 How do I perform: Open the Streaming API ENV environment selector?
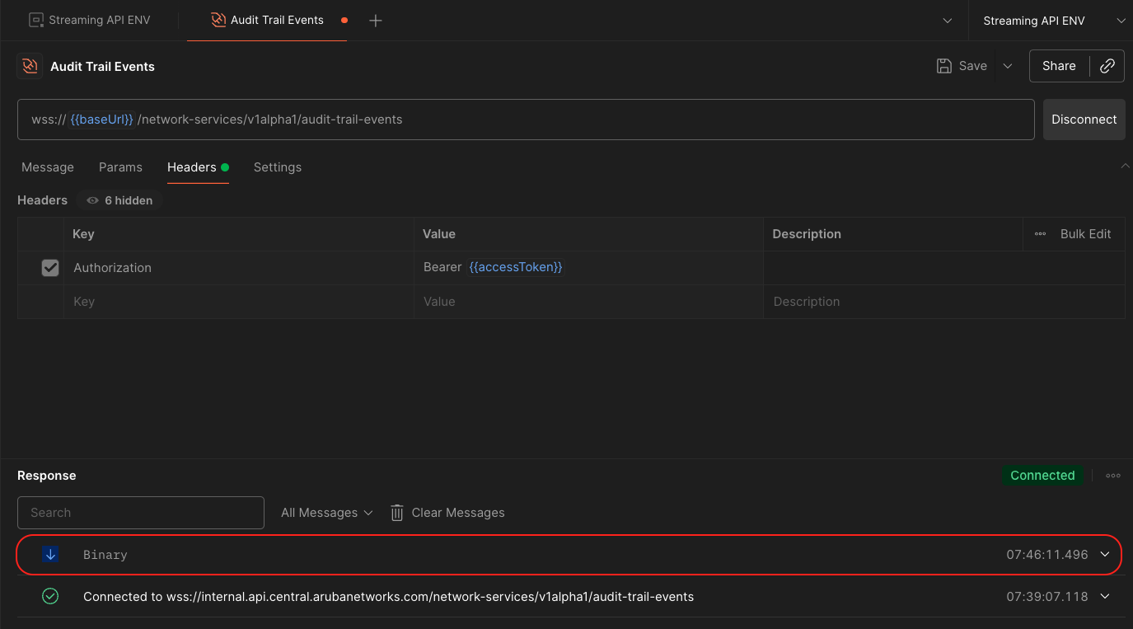click(1051, 21)
